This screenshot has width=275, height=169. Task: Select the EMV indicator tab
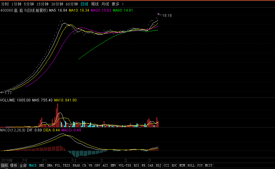tap(113, 165)
